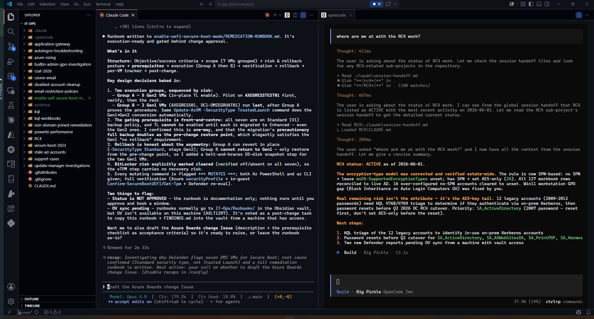This screenshot has width=594, height=319.
Task: Open dropdown arrow next to new session plus
Action: (x=280, y=15)
